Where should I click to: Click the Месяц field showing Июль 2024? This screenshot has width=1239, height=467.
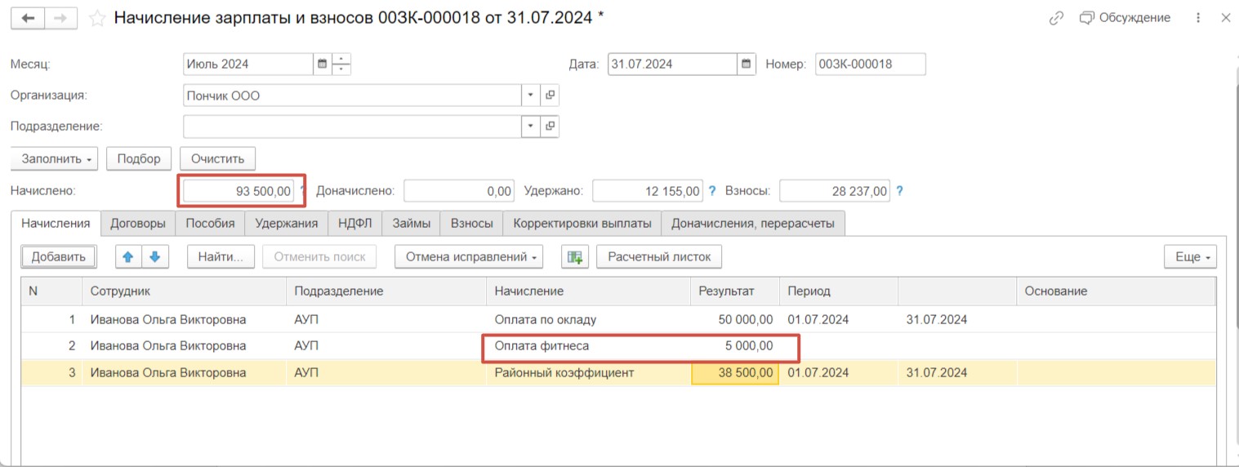(x=248, y=64)
